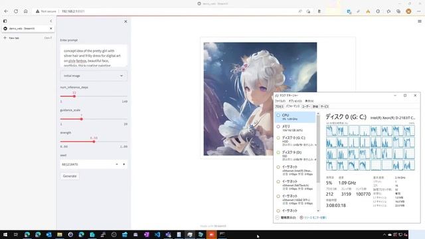The height and width of the screenshot is (239, 425).
Task: Switch to ユーザー tab in Task Manager
Action: [306, 106]
